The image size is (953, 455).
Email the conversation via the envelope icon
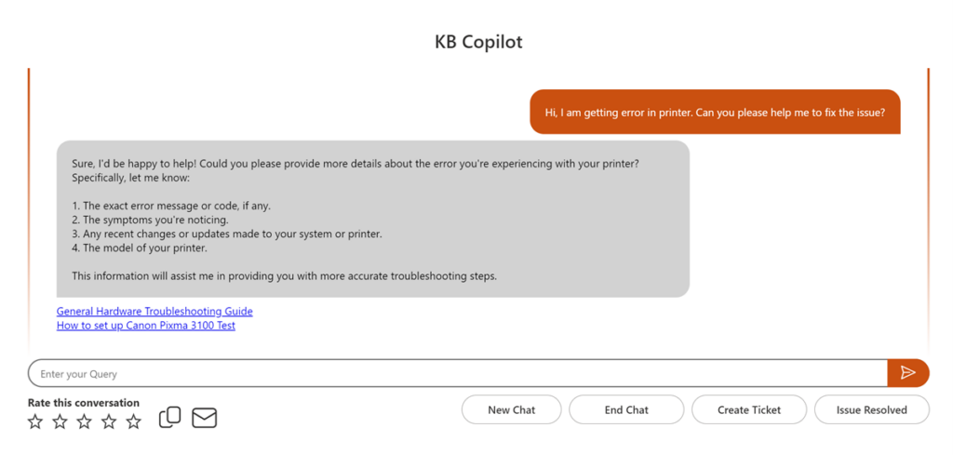[x=204, y=418]
